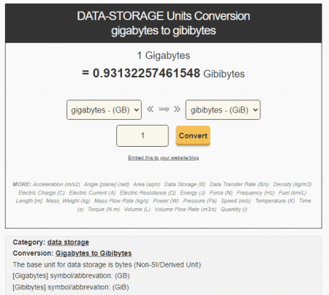Click the swap label between unit selectors
Screen dimensions: 329x295
(164, 110)
